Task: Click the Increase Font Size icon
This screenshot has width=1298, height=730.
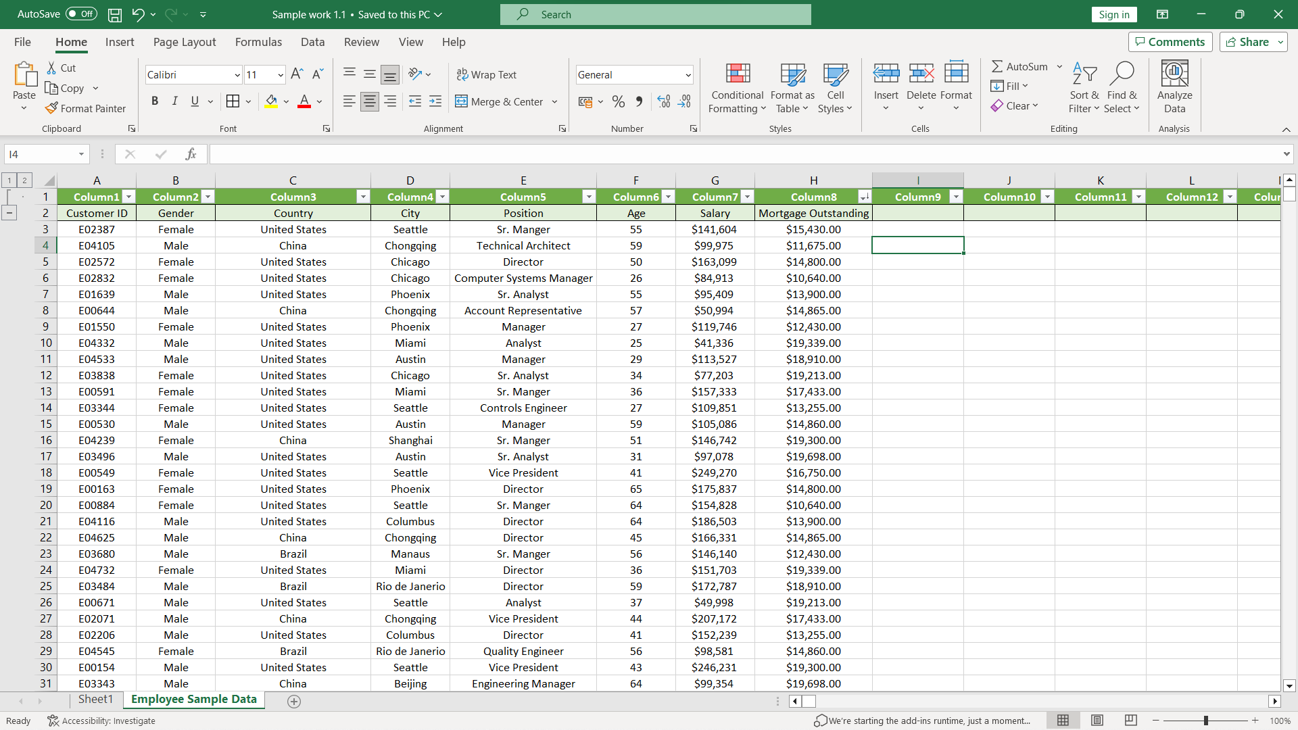Action: [x=297, y=74]
